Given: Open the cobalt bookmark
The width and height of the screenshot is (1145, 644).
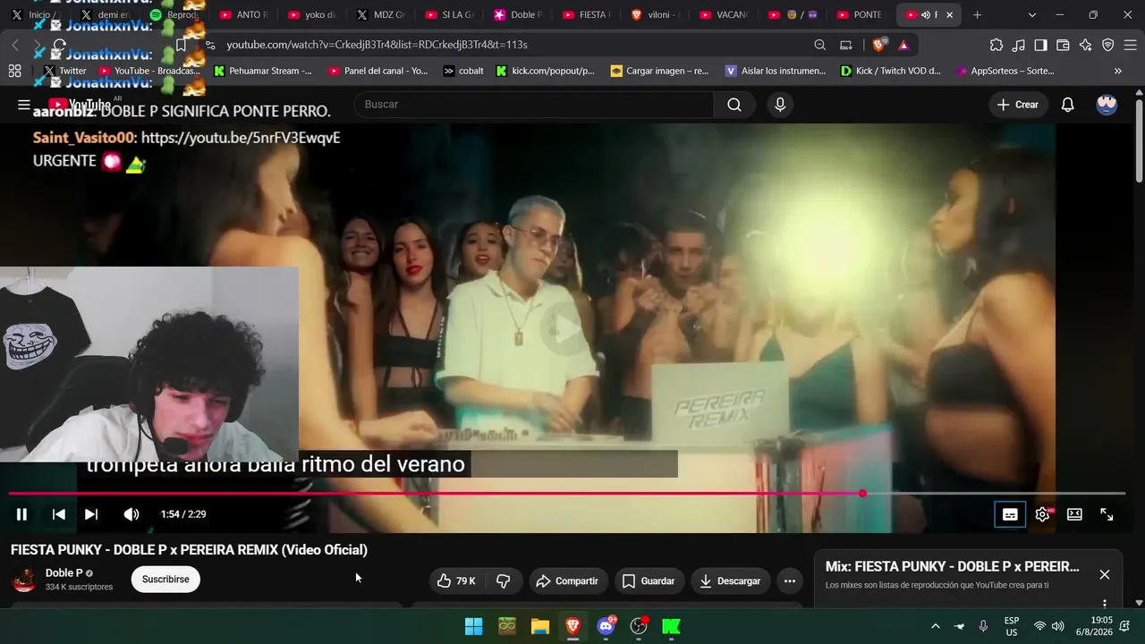Looking at the screenshot, I should (x=463, y=71).
